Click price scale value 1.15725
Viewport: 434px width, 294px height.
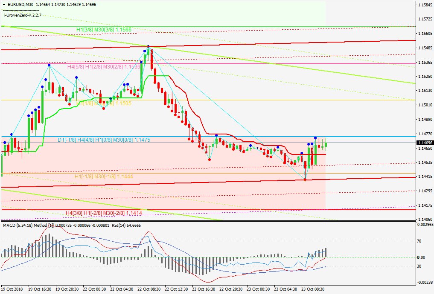tap(425, 19)
